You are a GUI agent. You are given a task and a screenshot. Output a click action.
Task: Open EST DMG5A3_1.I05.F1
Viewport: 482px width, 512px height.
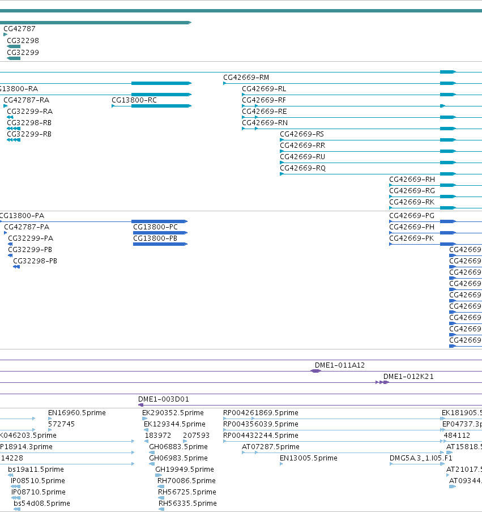click(x=421, y=458)
